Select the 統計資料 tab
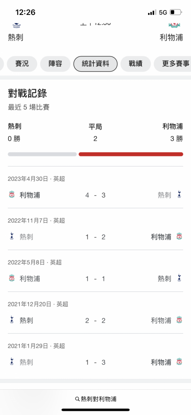This screenshot has width=191, height=415. coord(95,64)
